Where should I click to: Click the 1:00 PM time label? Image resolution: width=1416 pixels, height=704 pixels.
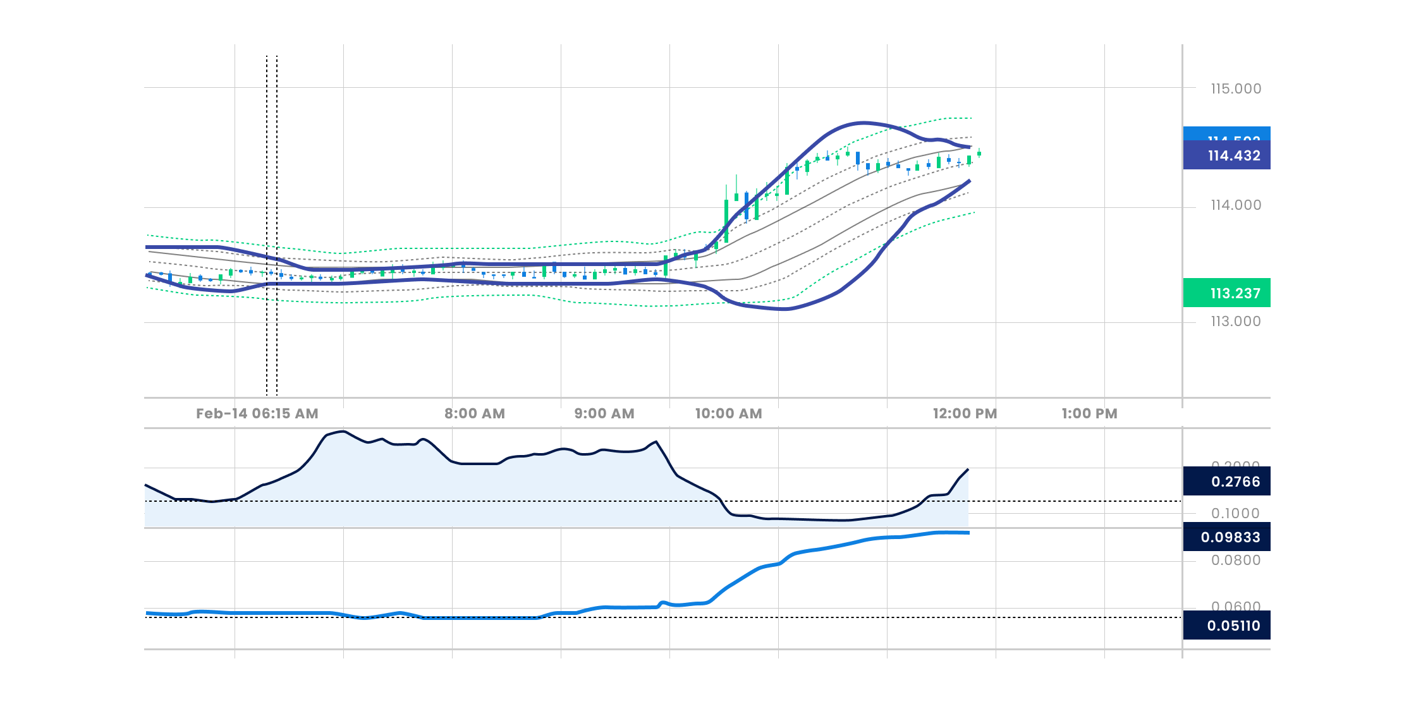1090,414
